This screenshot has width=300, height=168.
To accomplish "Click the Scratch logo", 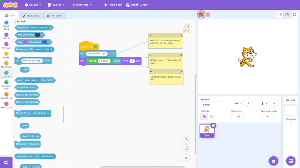I will coord(11,5).
